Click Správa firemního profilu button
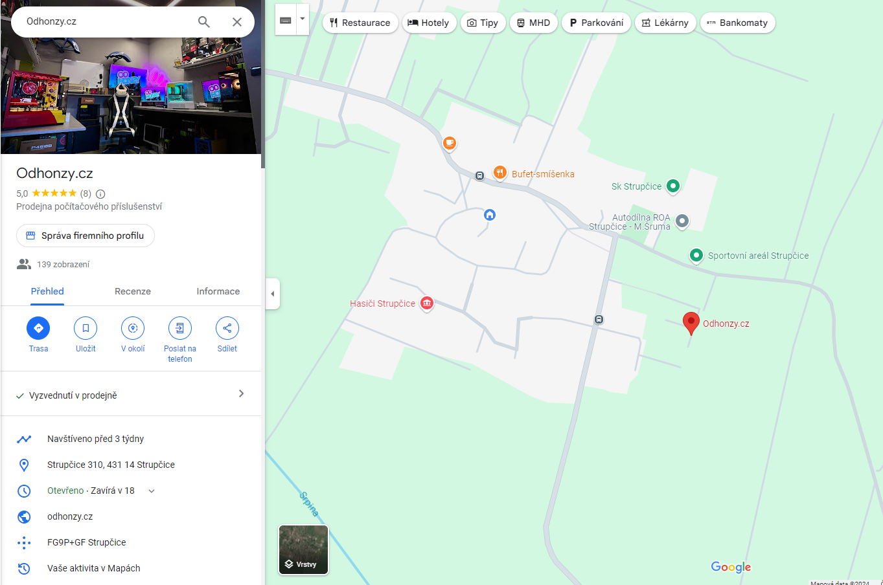This screenshot has width=883, height=585. pyautogui.click(x=86, y=236)
